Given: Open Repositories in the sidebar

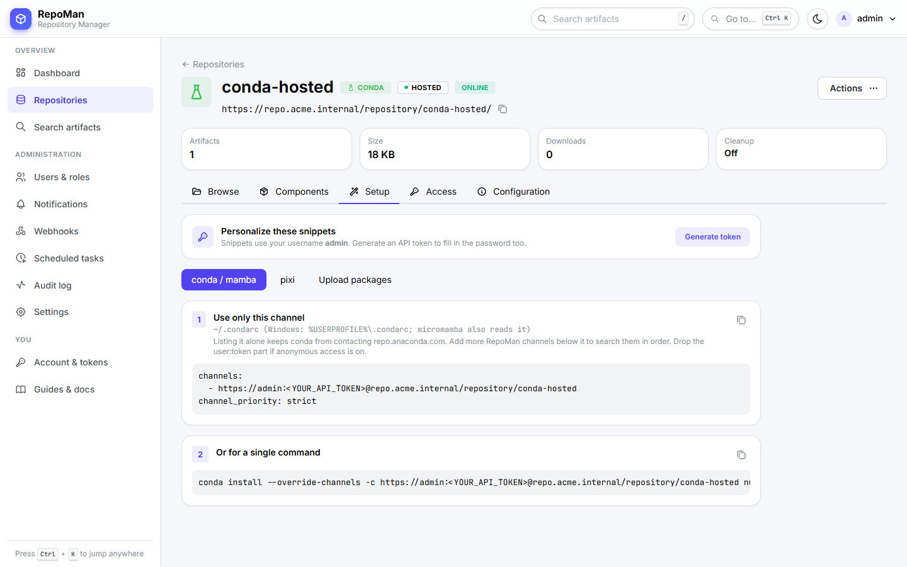Looking at the screenshot, I should pyautogui.click(x=80, y=100).
